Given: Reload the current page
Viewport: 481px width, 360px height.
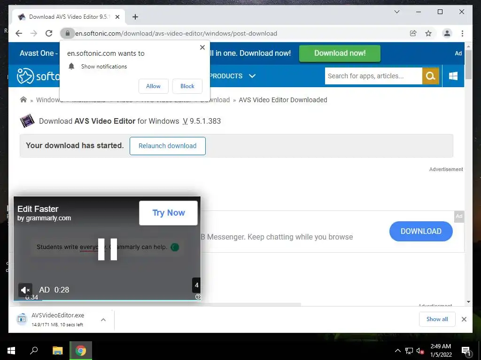Looking at the screenshot, I should point(49,33).
